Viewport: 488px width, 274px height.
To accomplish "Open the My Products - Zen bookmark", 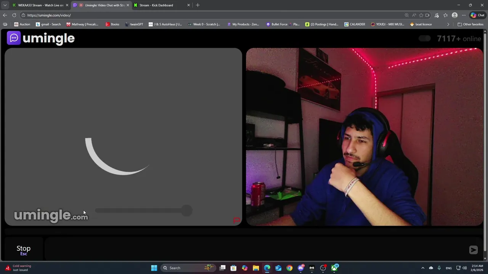I will (243, 24).
